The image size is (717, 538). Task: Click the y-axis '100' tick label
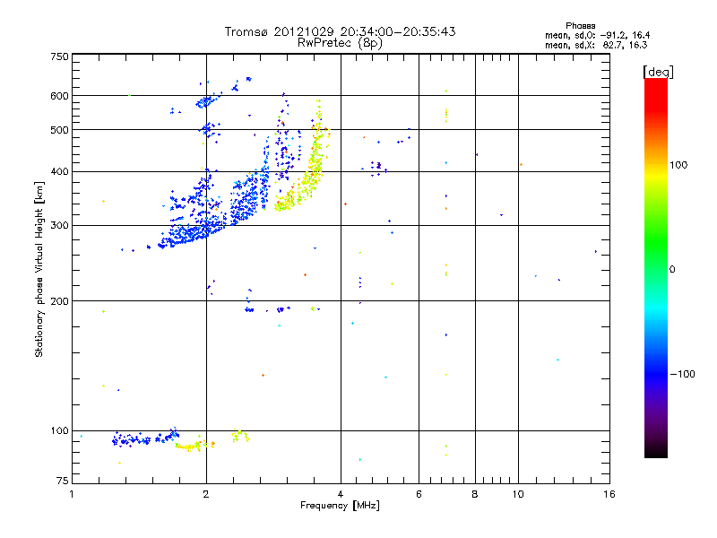tap(59, 431)
